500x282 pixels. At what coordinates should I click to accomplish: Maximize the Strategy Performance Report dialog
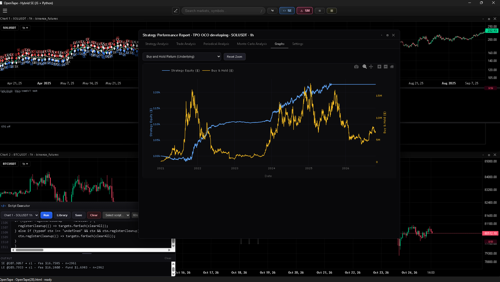387,35
